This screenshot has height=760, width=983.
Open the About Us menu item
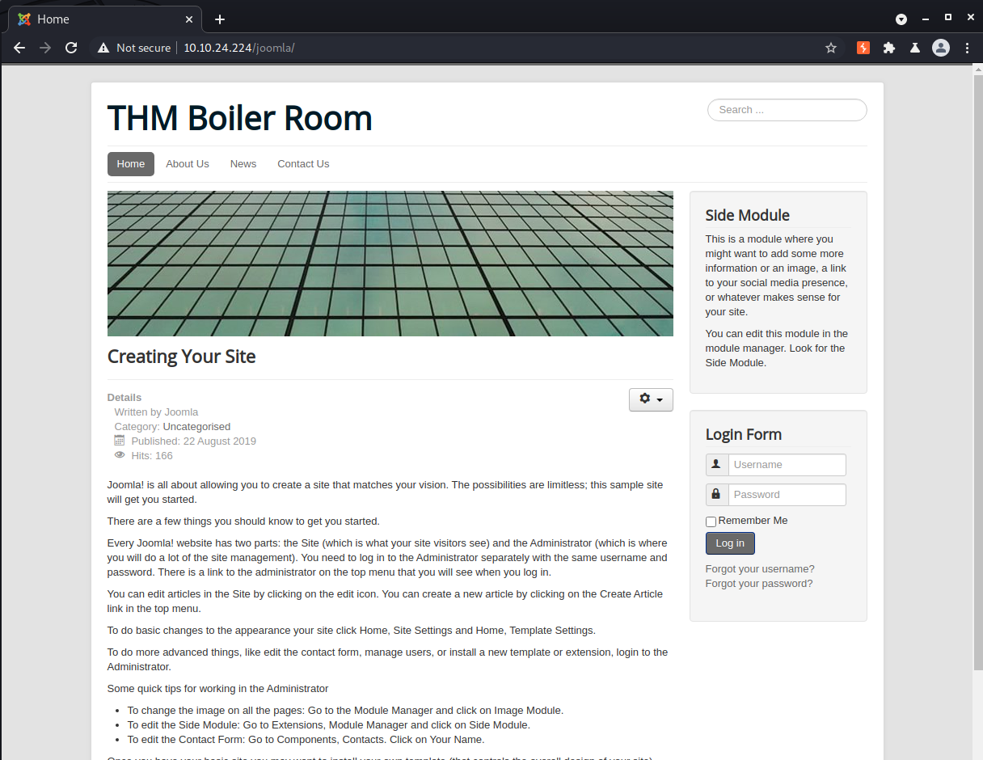pos(188,163)
